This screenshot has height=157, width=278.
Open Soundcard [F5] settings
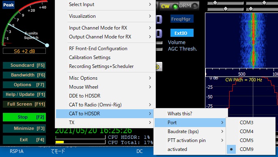(24, 65)
